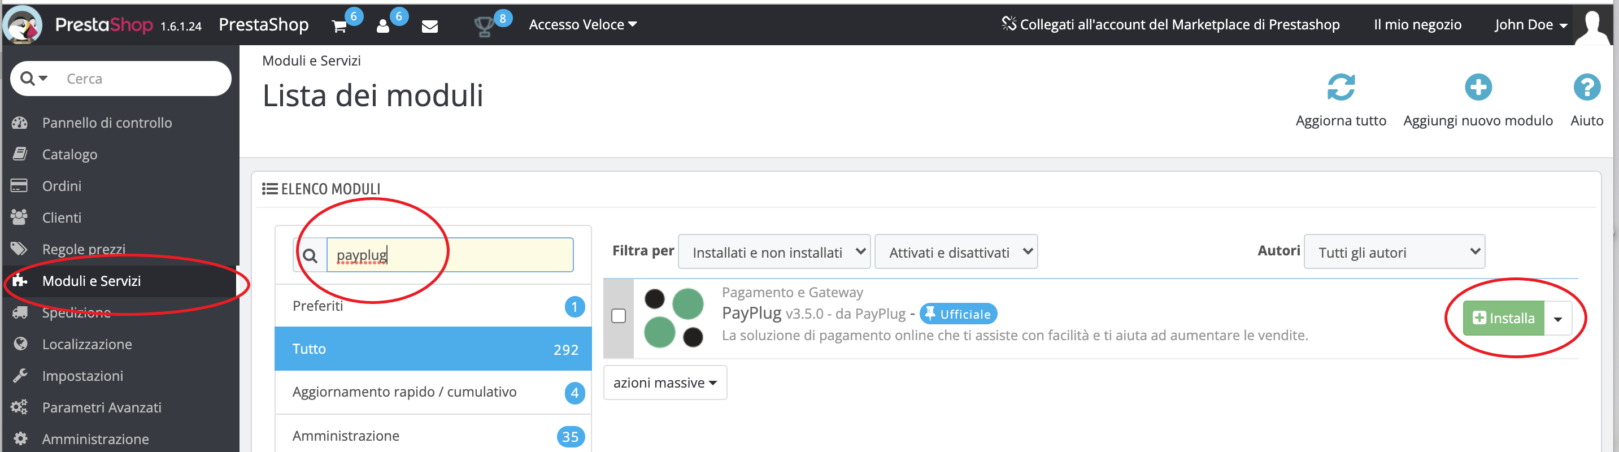Open Spedizione menu item

76,312
